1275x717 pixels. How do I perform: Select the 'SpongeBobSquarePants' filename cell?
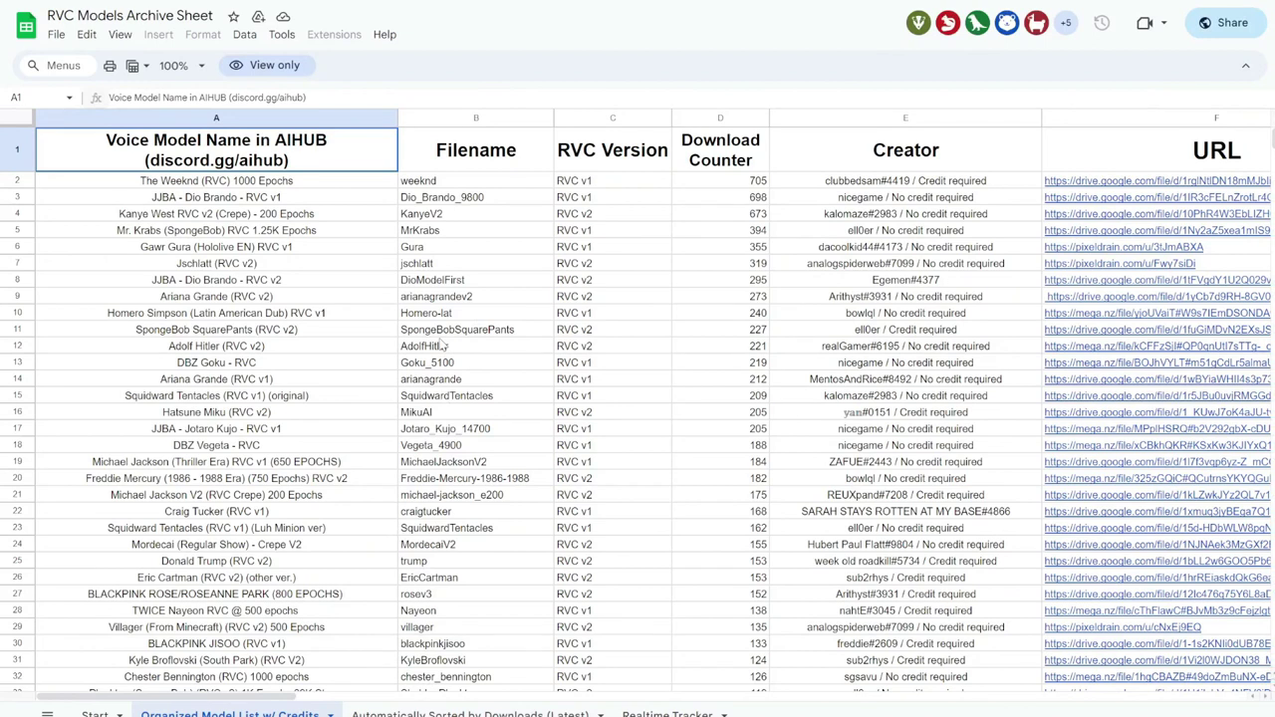tap(475, 330)
